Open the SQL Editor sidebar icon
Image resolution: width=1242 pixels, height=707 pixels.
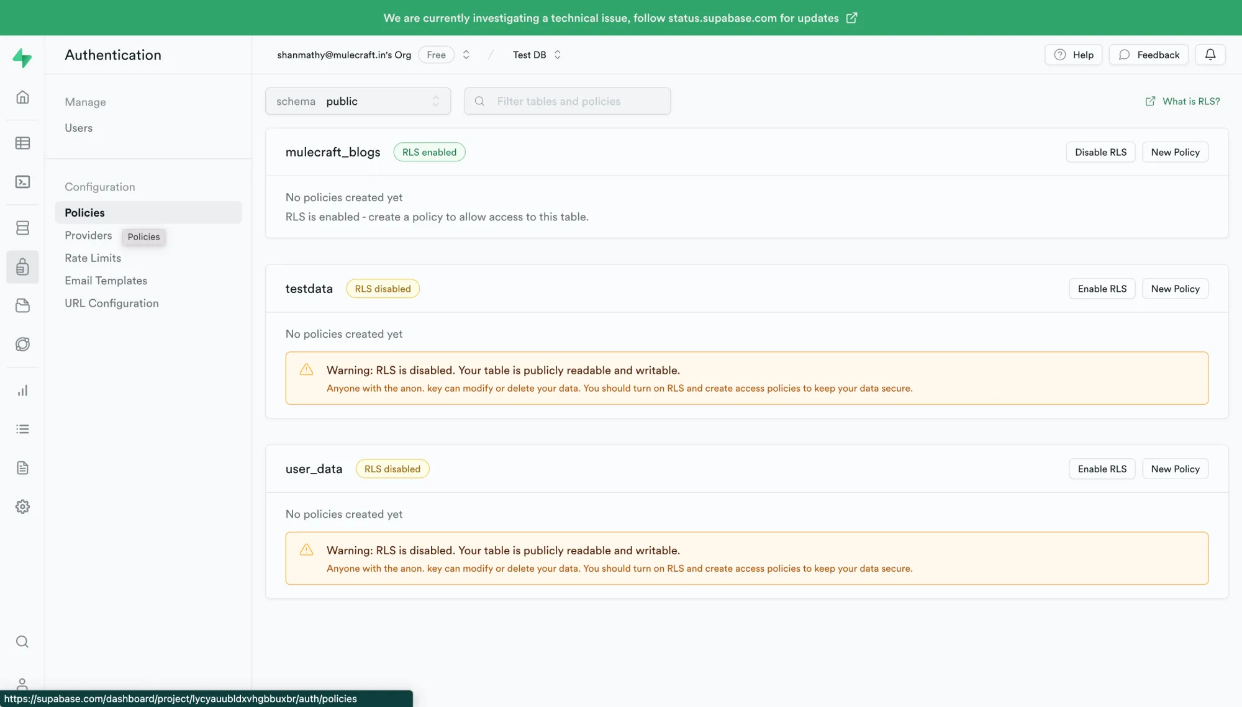[22, 182]
